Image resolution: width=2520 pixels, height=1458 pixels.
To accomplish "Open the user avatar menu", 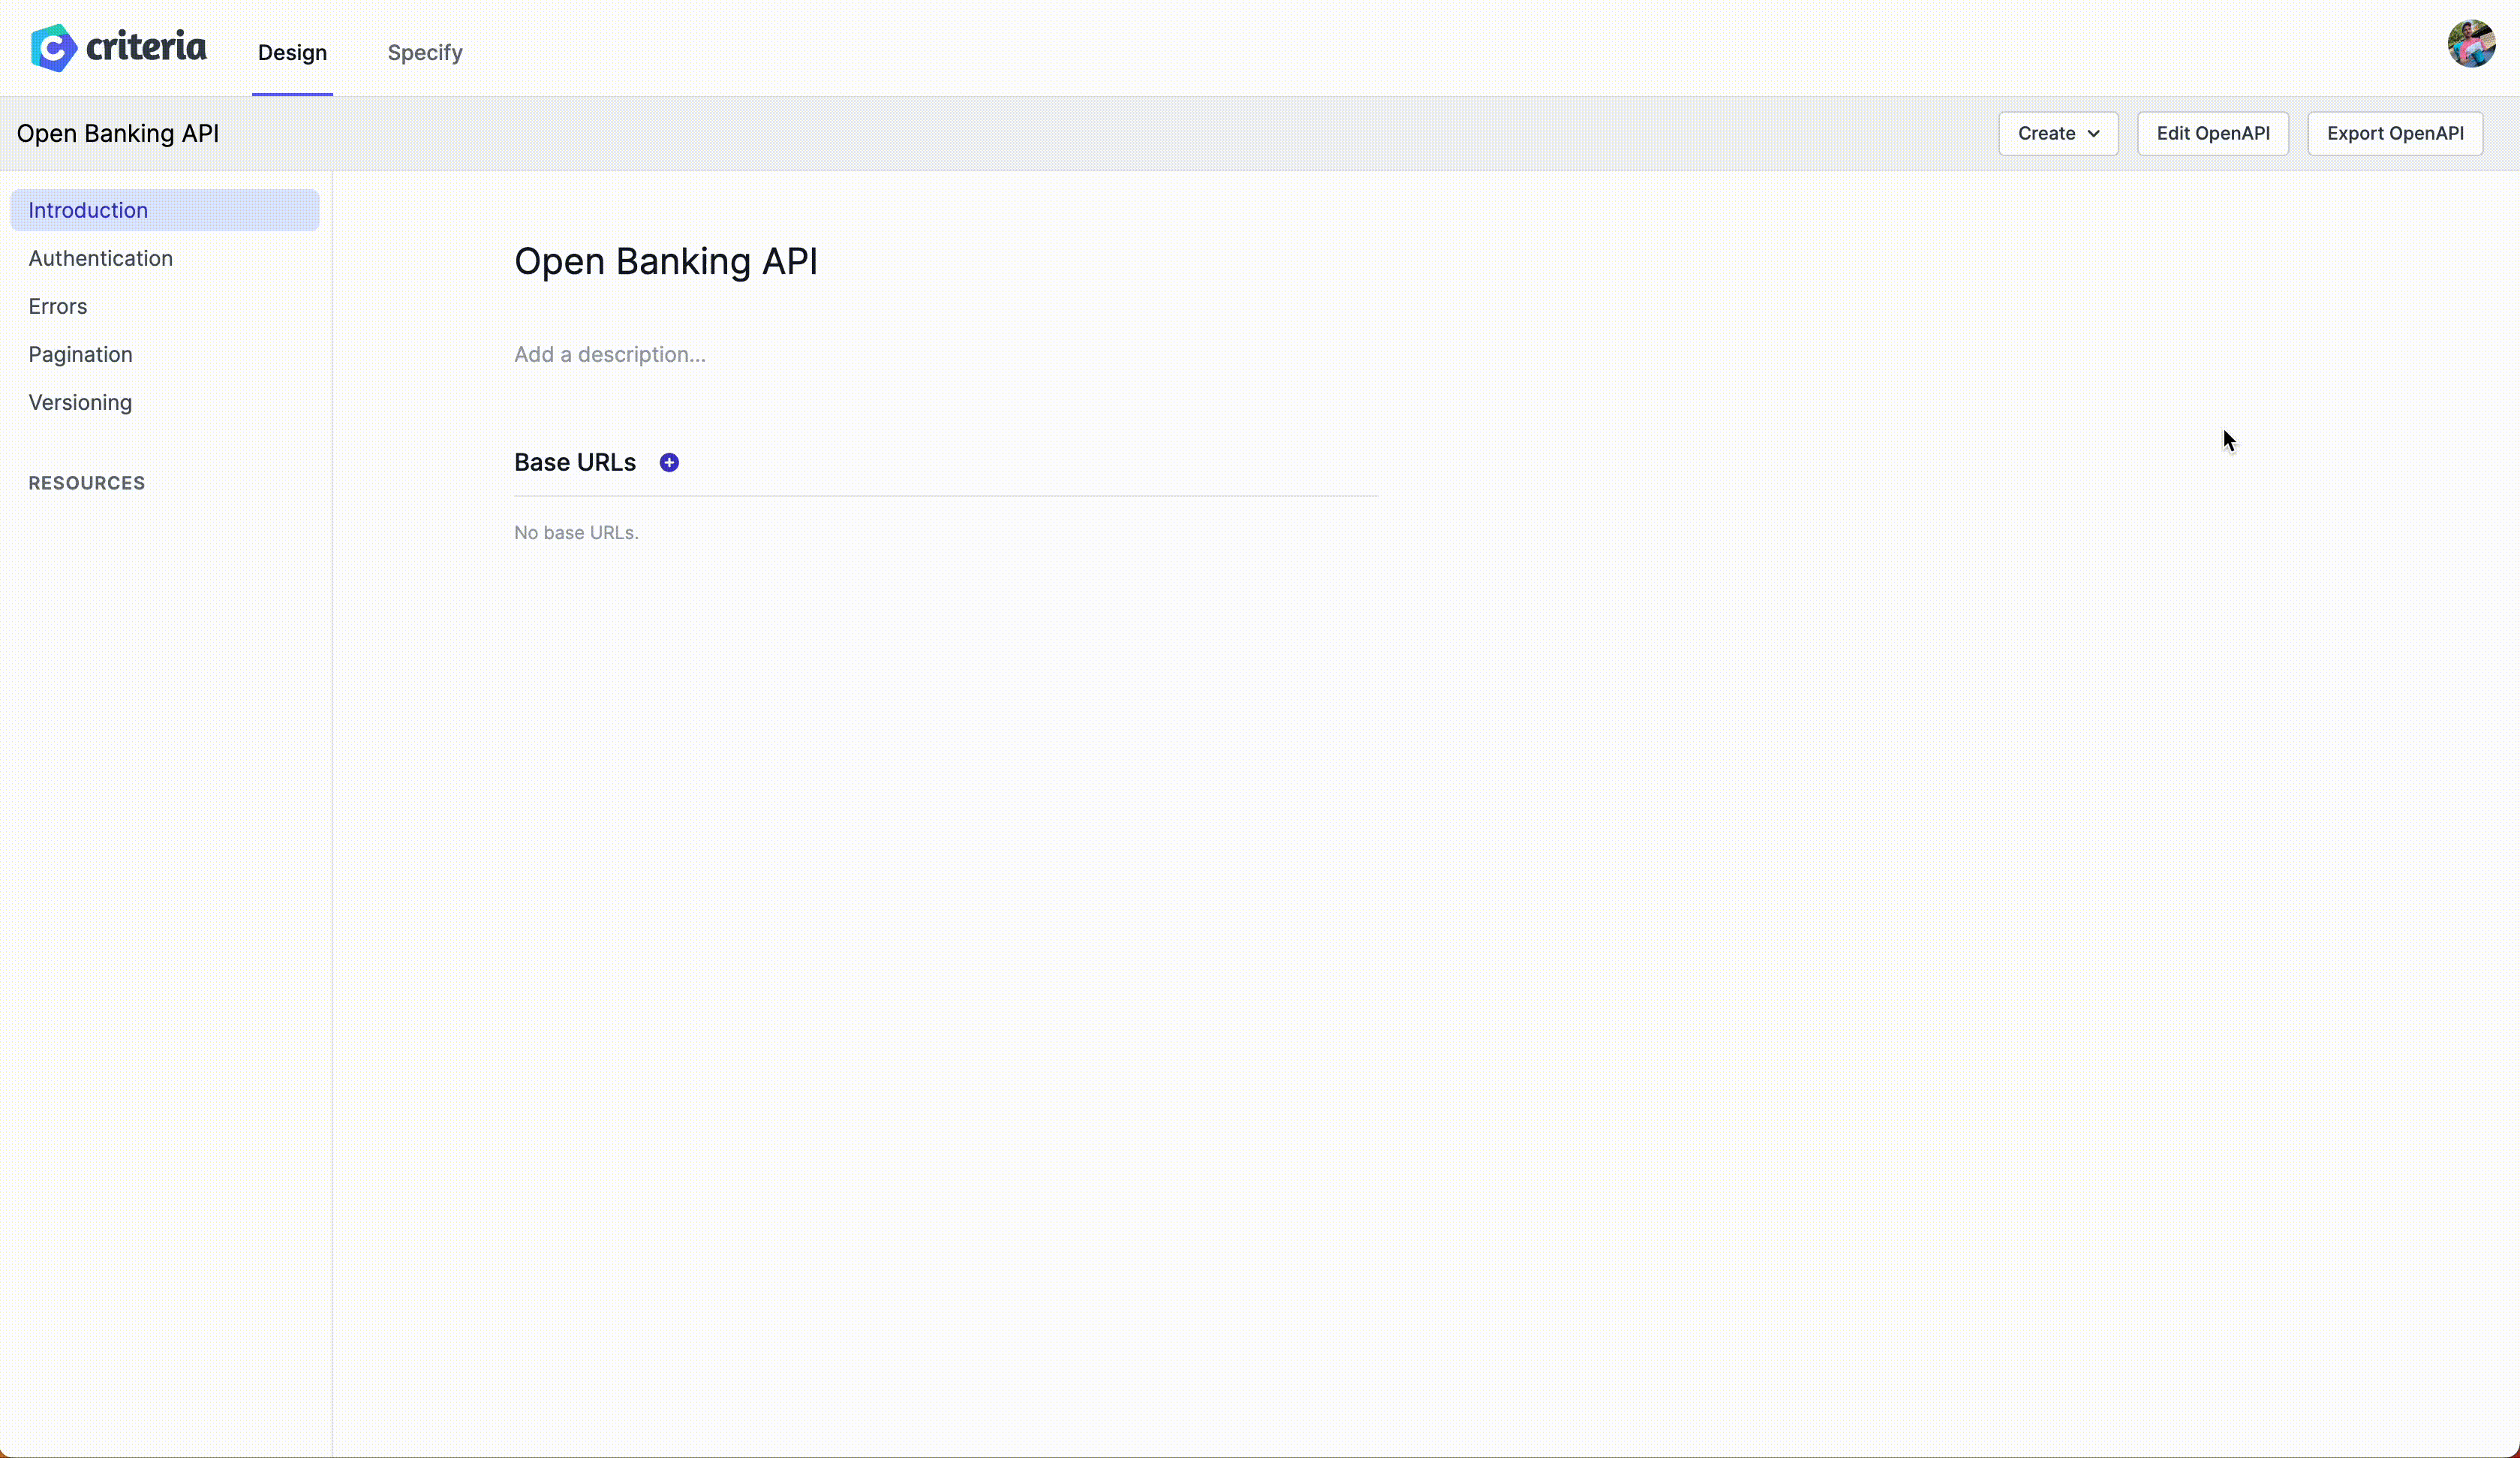I will click(x=2471, y=44).
